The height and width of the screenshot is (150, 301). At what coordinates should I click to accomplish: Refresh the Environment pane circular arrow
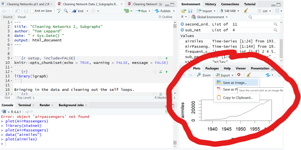tap(277, 11)
